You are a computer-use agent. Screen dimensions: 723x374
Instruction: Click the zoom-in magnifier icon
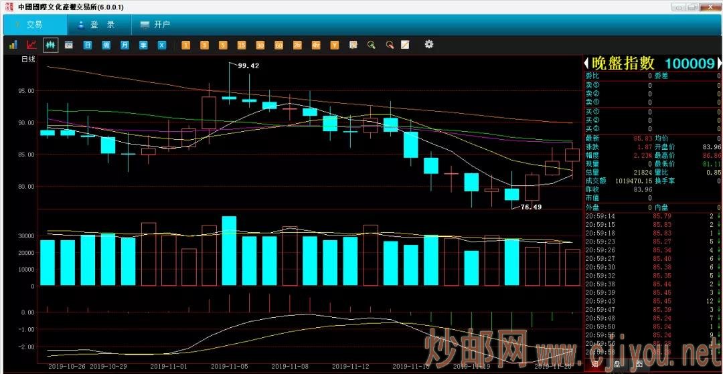(372, 45)
